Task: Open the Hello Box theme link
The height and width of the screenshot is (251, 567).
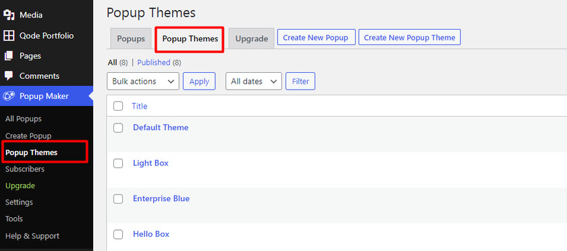Action: 151,234
